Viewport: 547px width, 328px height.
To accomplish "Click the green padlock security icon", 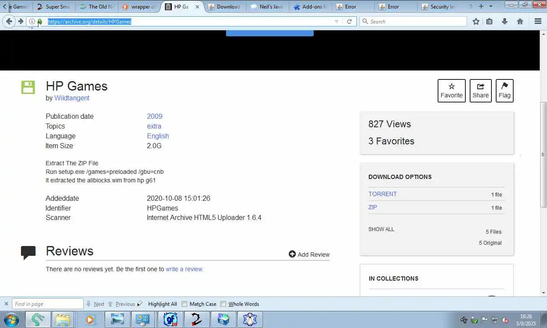I will coord(40,22).
